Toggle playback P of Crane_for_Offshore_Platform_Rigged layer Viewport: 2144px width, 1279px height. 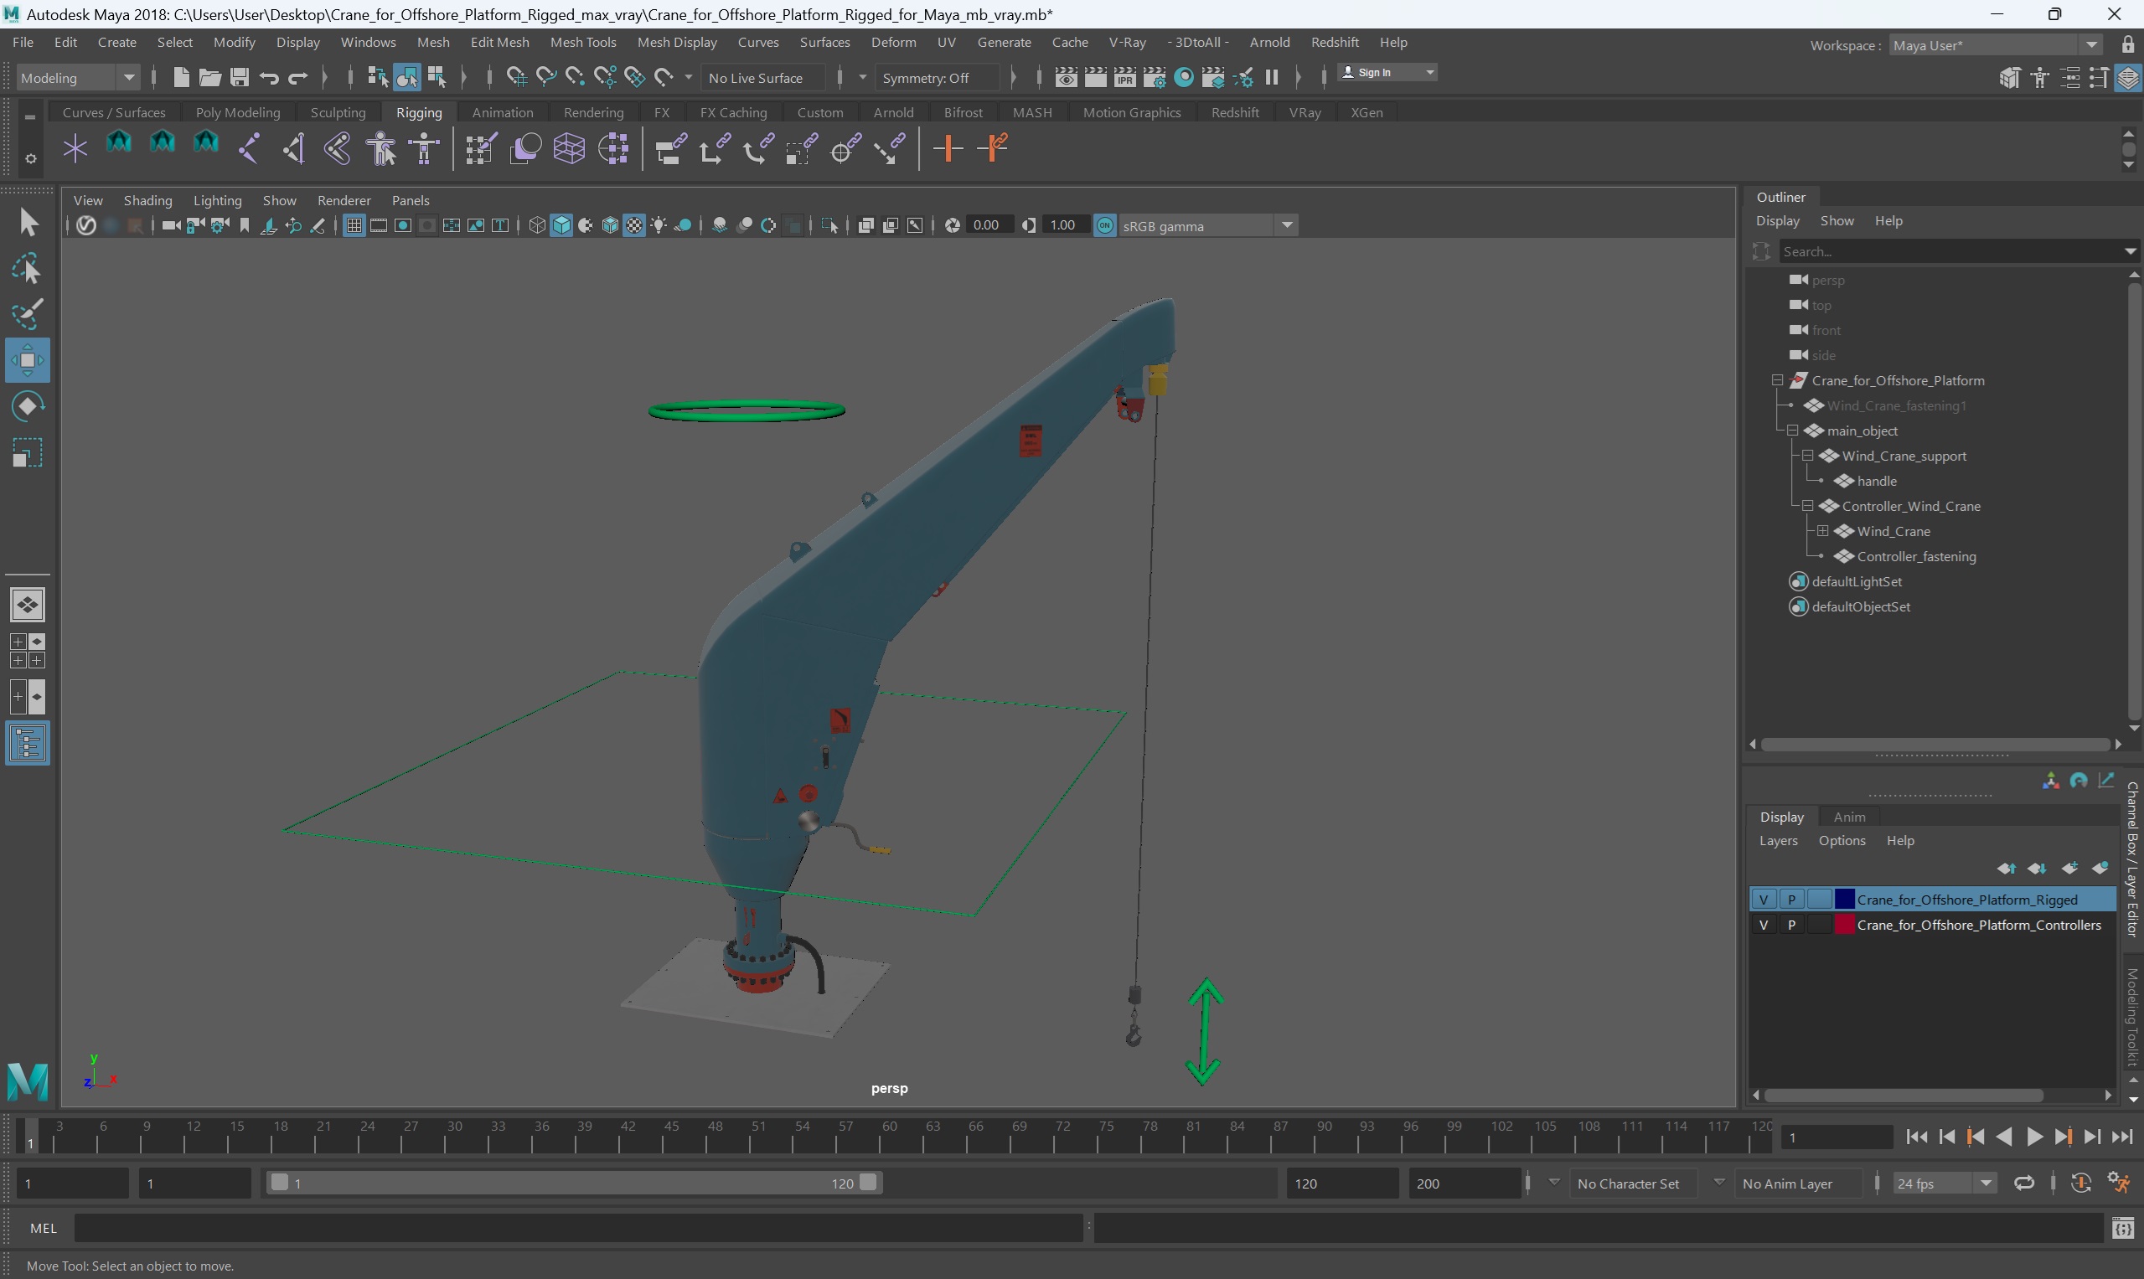[x=1791, y=900]
